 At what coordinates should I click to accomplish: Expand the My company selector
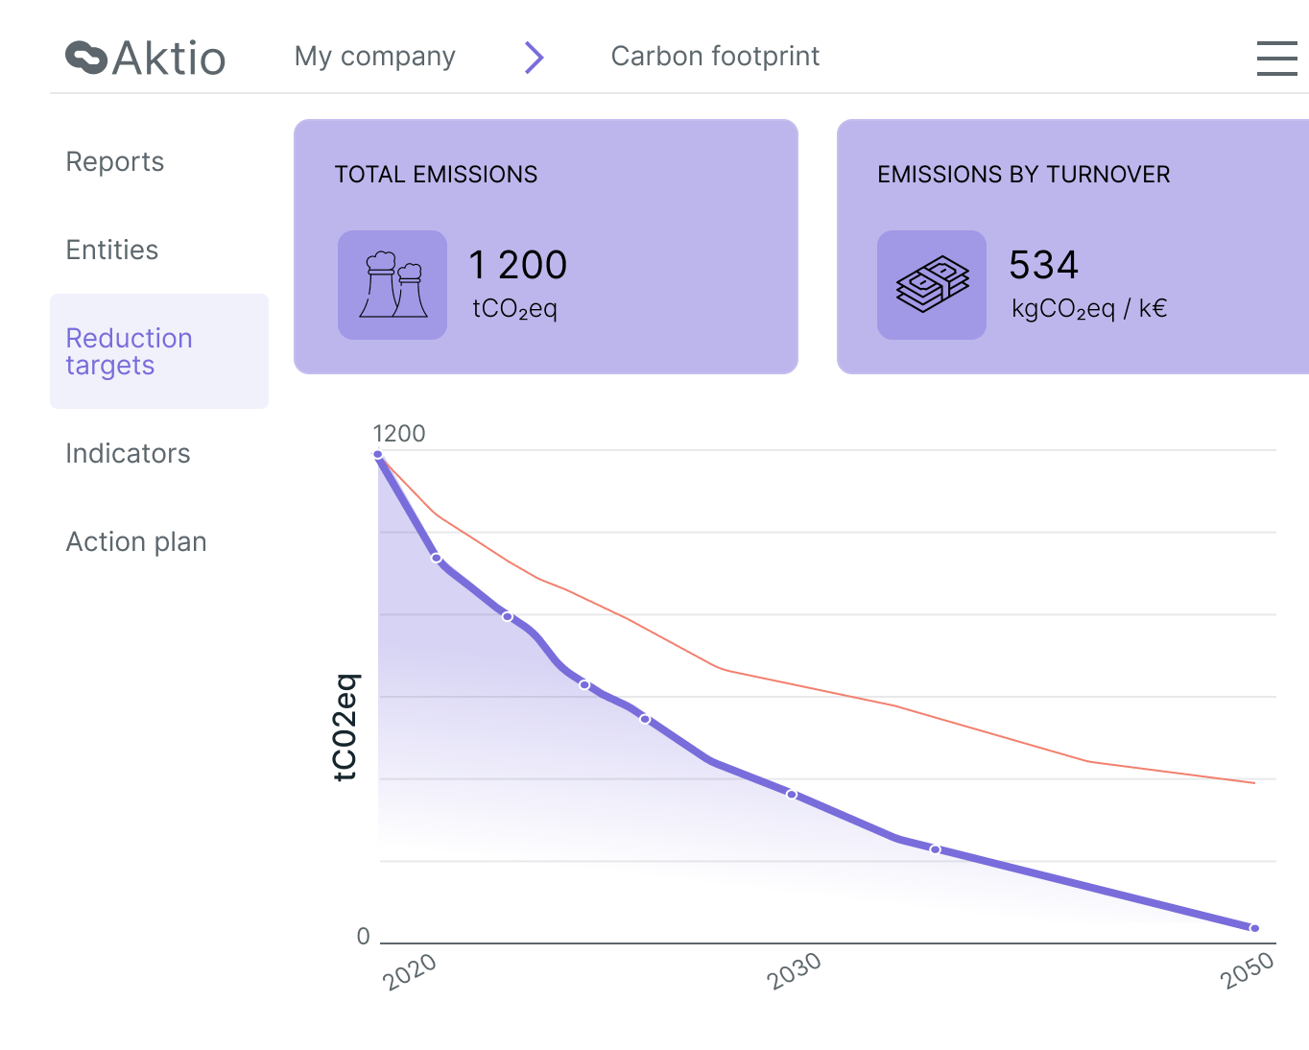point(374,57)
